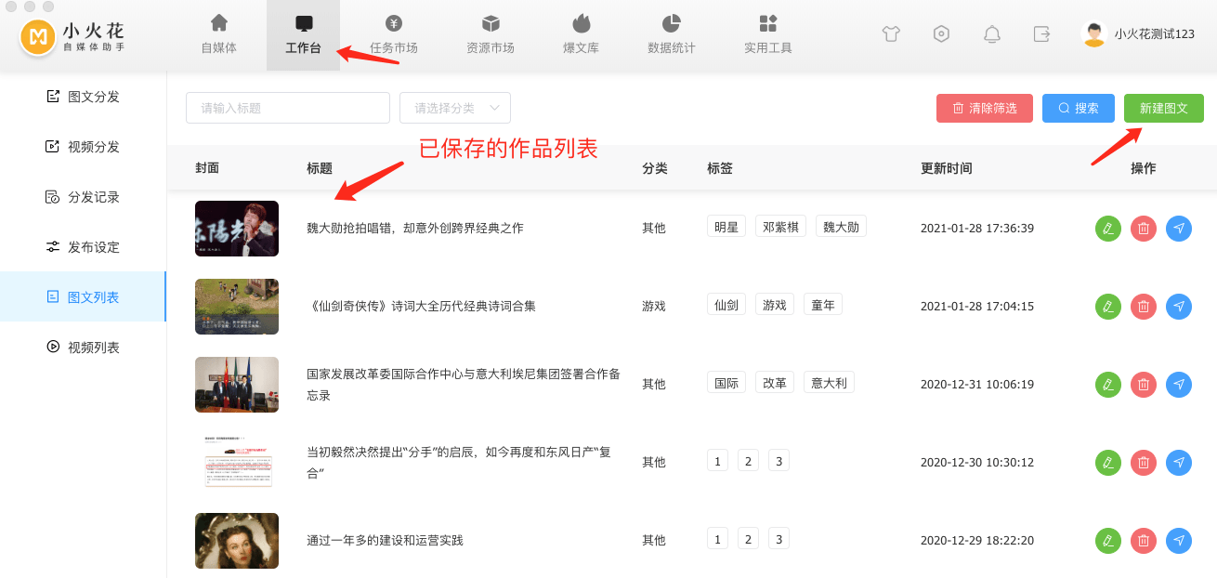The height and width of the screenshot is (578, 1217).
Task: Click the logout exit icon
Action: [1041, 34]
